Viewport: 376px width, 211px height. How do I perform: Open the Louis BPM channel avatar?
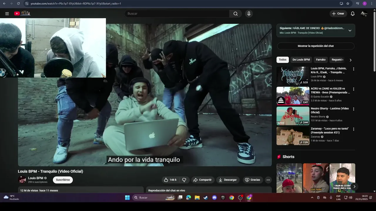point(22,180)
